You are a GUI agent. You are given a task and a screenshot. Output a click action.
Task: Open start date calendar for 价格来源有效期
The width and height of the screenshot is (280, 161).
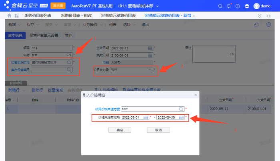pos(146,117)
